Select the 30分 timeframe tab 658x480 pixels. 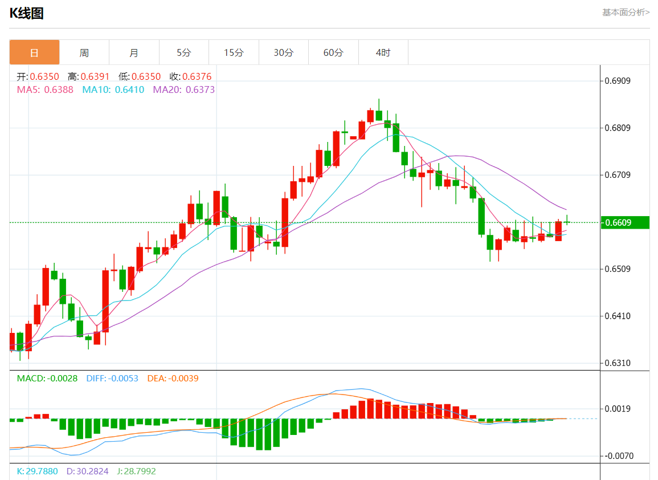(284, 52)
